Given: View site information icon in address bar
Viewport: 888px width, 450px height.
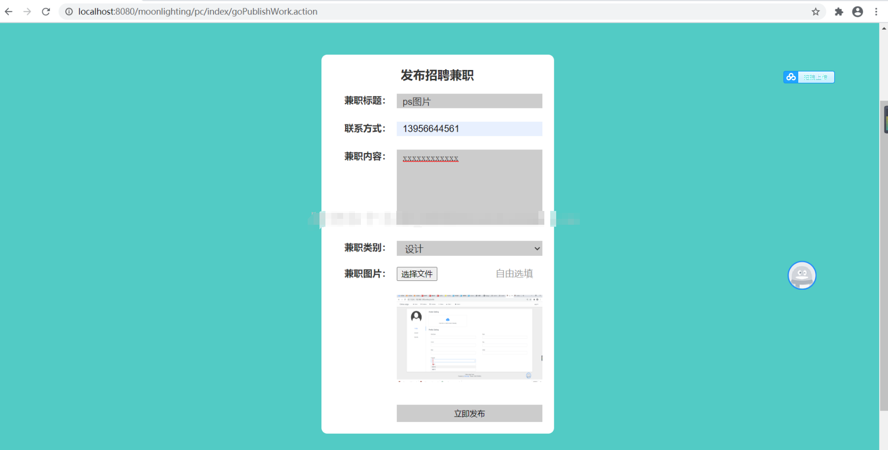Looking at the screenshot, I should coord(69,11).
